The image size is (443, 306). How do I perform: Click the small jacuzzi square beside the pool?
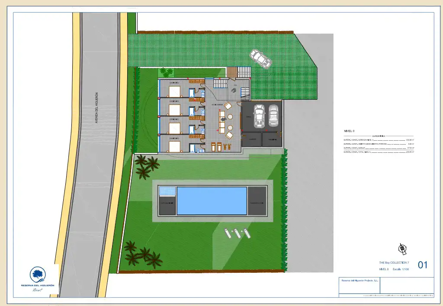[x=167, y=191]
